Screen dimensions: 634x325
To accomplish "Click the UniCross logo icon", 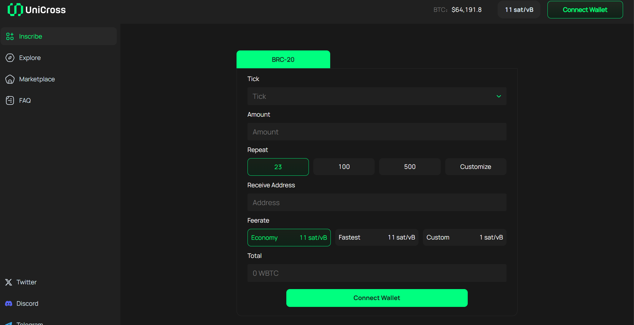I will point(15,9).
